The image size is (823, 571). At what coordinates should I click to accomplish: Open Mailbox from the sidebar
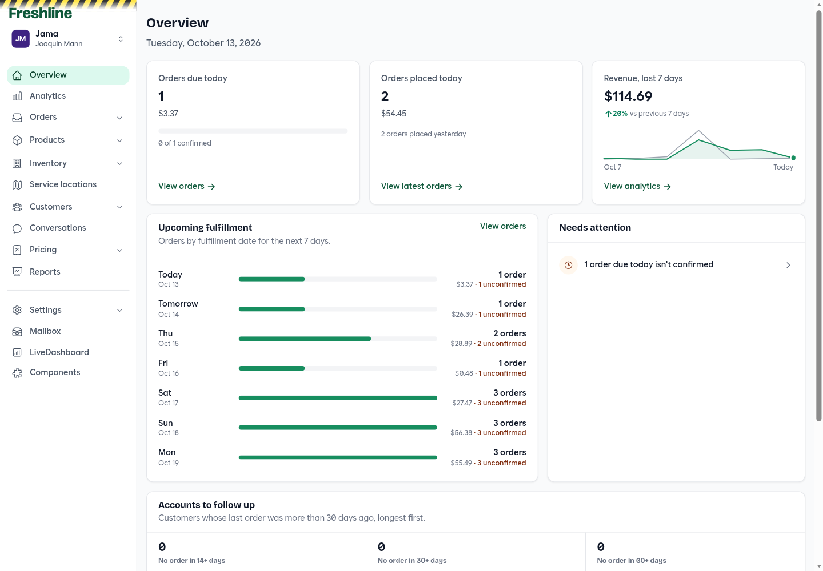click(x=68, y=331)
